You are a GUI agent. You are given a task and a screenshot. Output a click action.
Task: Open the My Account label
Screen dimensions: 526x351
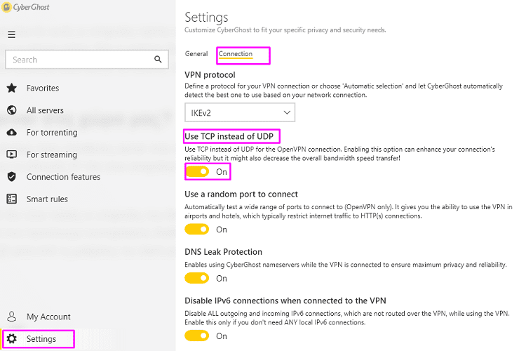pos(48,317)
